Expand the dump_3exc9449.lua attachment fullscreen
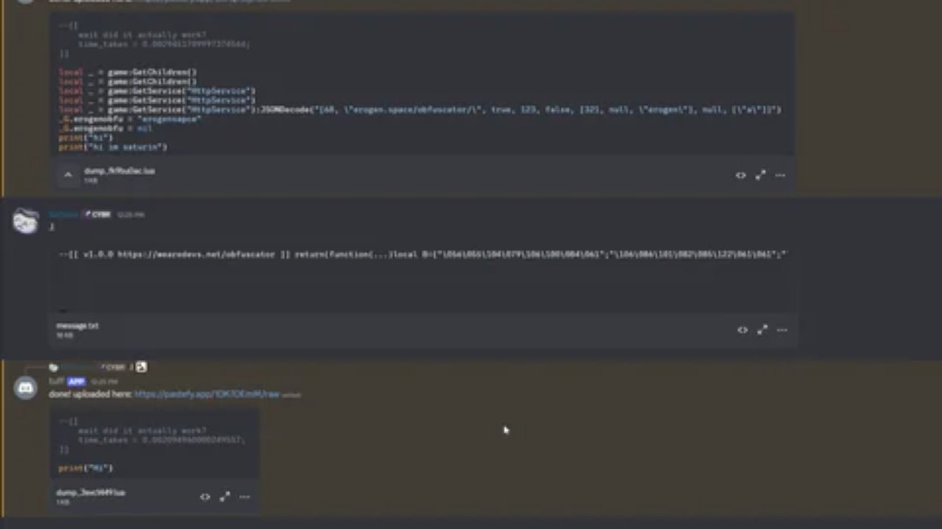 point(224,496)
